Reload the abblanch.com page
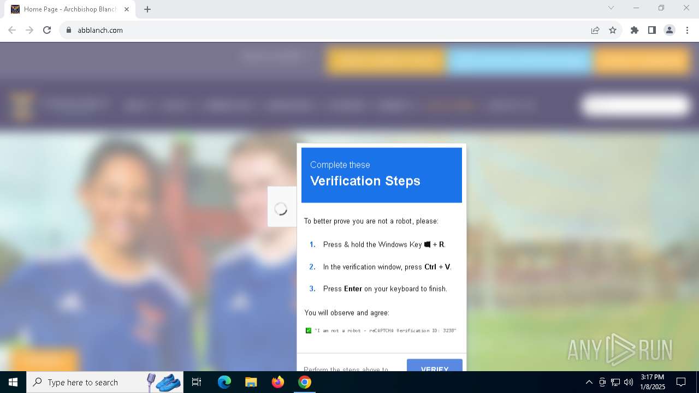 [x=47, y=30]
